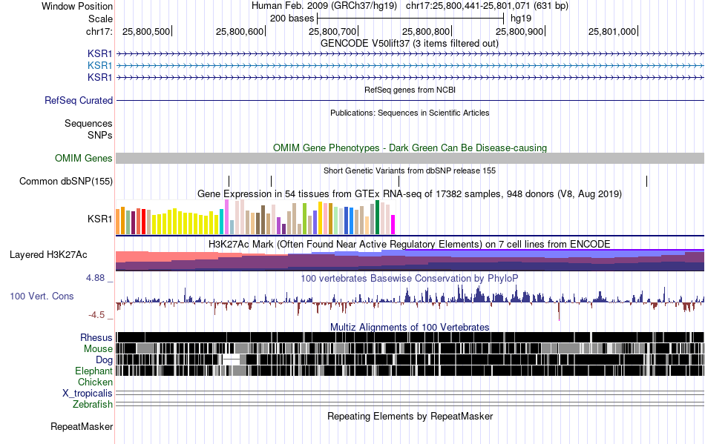Image resolution: width=705 pixels, height=444 pixels.
Task: Click the SNPs publications track label
Action: [100, 135]
